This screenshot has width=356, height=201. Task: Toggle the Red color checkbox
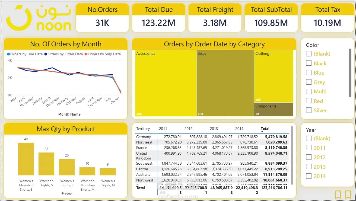309,101
